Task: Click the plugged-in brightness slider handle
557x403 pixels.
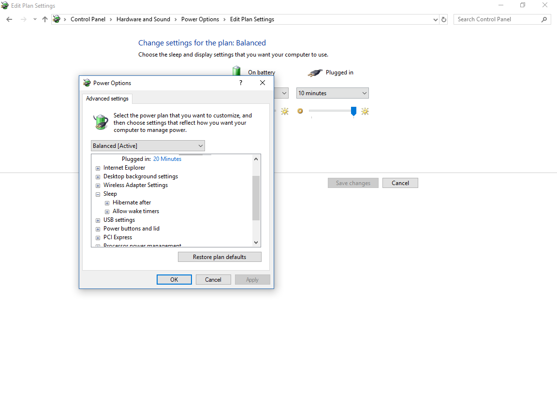Action: point(353,111)
